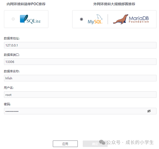Click the 应用 button

[65, 144]
